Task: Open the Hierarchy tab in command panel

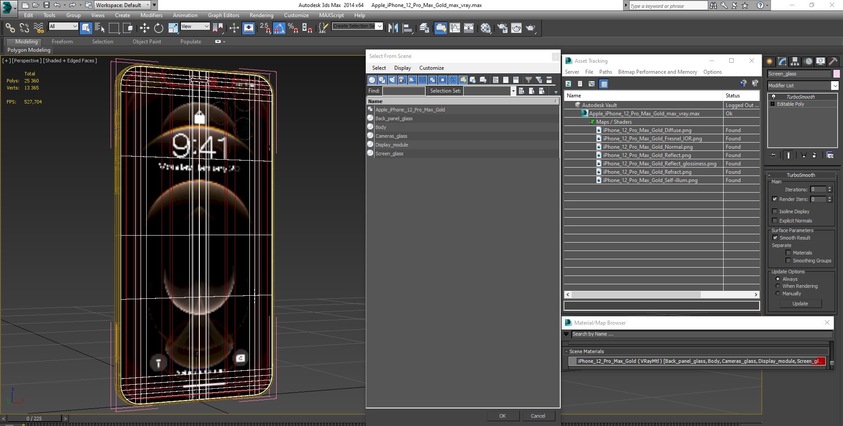Action: (795, 61)
